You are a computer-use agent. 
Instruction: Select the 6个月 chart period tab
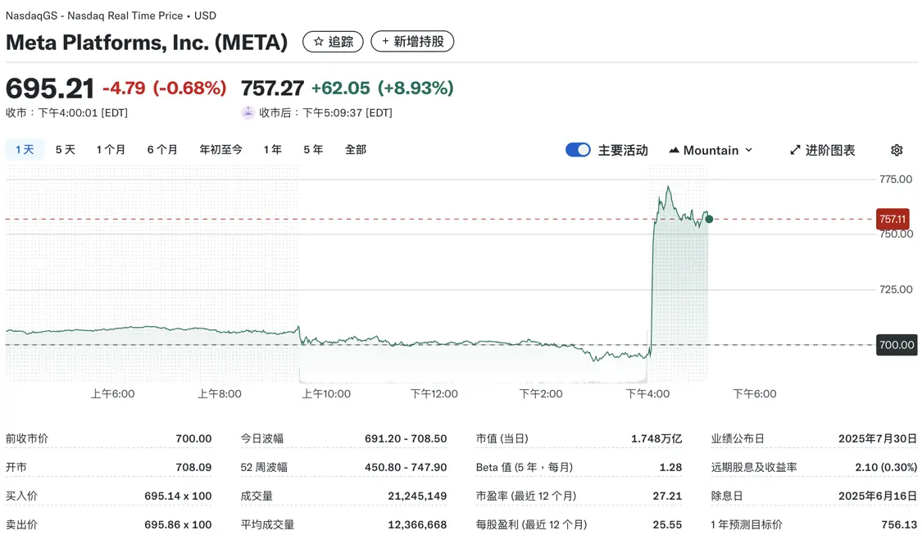(x=162, y=149)
